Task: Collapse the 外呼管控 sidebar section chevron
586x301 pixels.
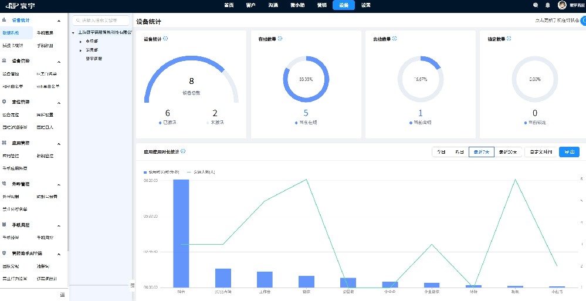Action: click(59, 185)
